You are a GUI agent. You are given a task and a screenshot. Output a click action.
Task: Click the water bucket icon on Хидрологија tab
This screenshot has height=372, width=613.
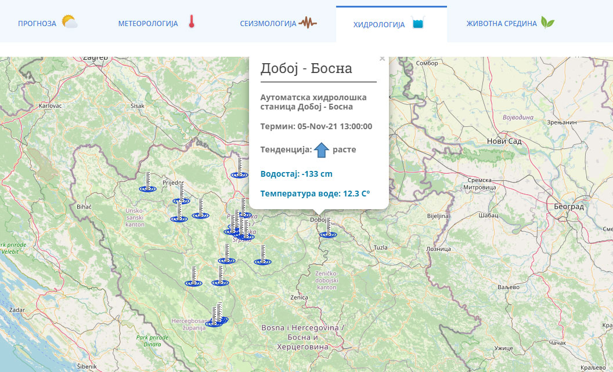(417, 23)
